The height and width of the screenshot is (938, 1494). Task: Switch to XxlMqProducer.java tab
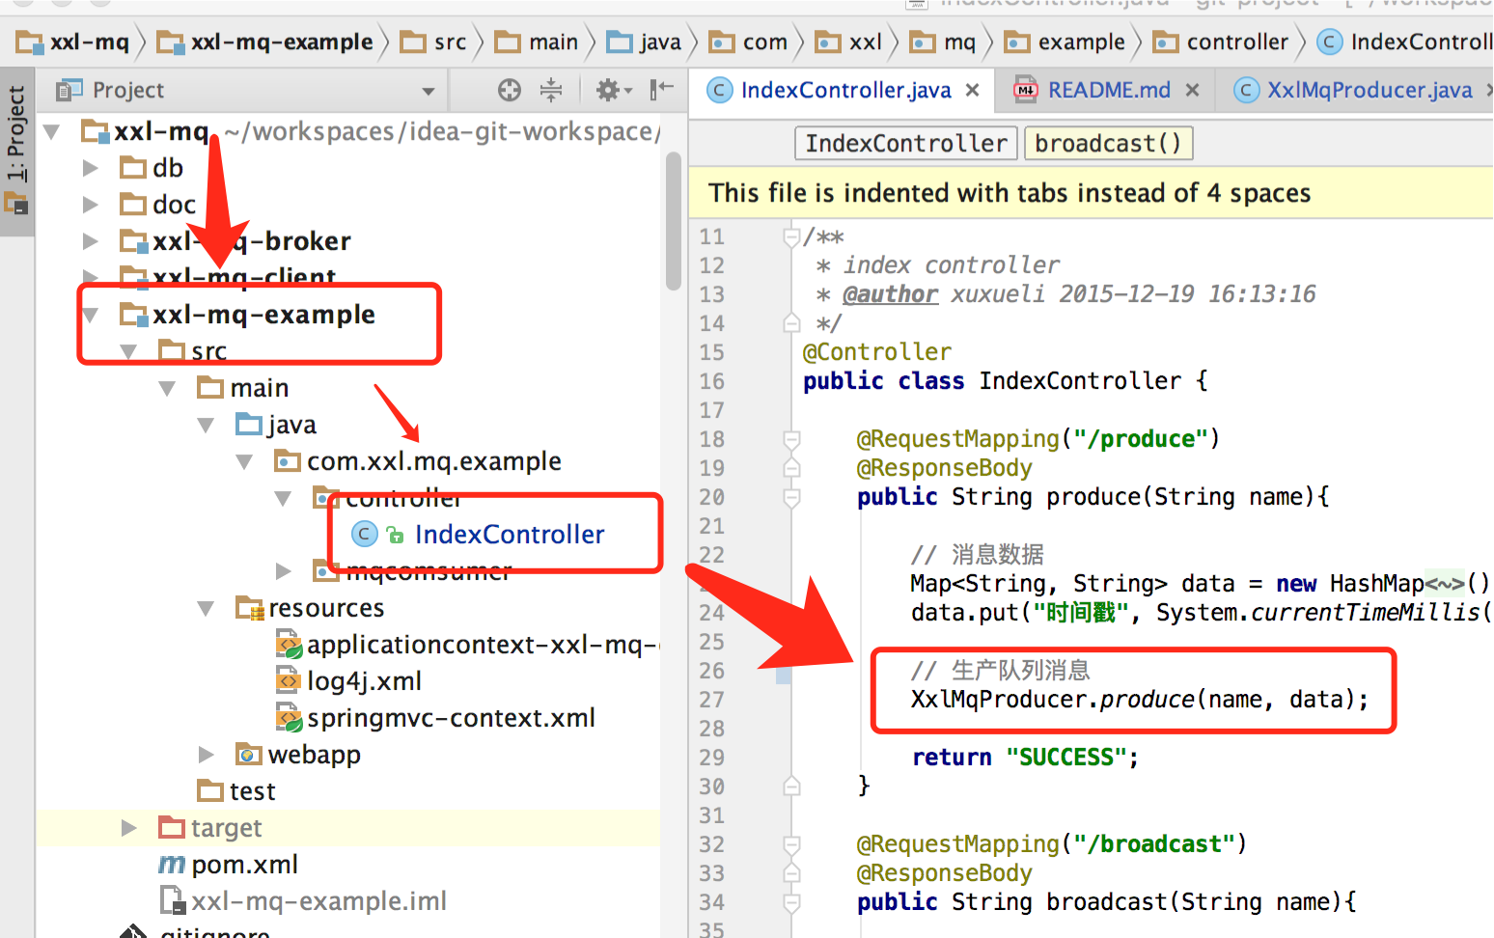click(x=1369, y=91)
